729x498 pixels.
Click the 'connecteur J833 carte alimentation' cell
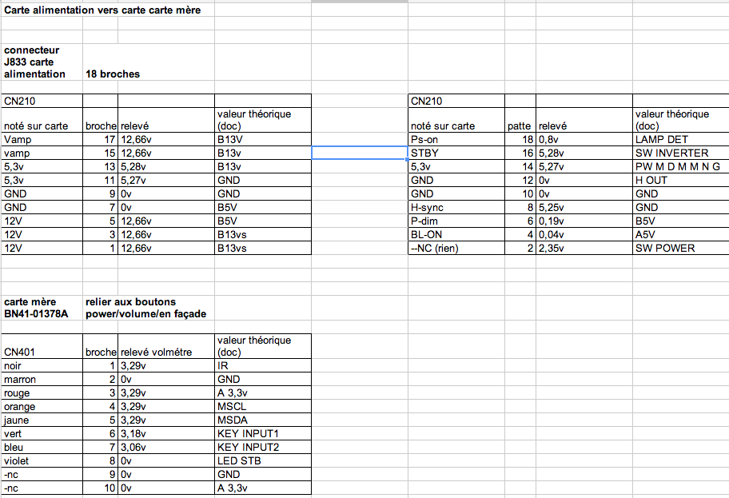pos(42,62)
